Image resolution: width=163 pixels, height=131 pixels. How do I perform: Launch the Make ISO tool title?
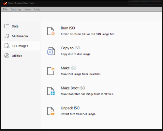(68, 68)
